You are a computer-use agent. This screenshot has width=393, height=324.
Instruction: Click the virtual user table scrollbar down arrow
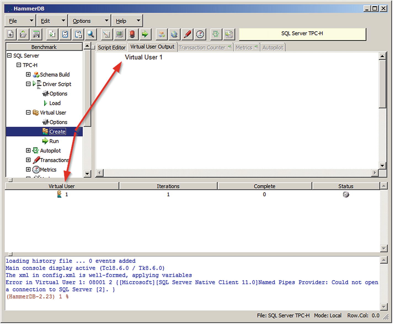point(384,248)
